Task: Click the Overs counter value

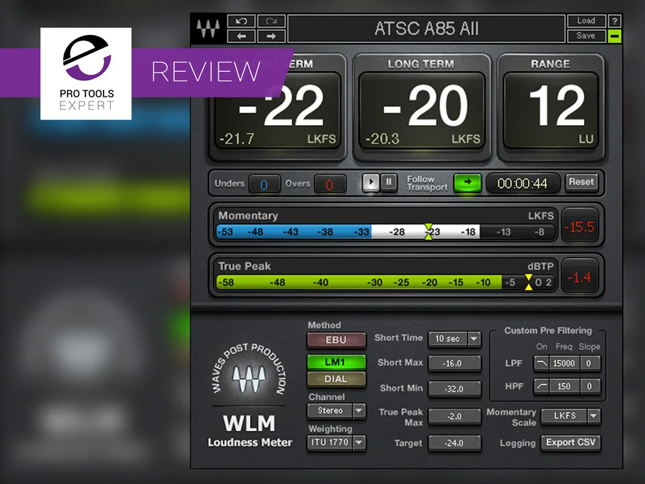Action: tap(329, 184)
